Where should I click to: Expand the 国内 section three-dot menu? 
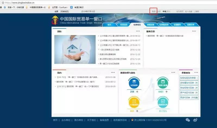pyautogui.click(x=113, y=73)
